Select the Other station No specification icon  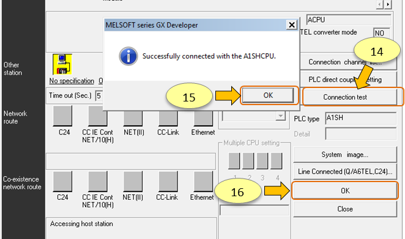tap(62, 64)
